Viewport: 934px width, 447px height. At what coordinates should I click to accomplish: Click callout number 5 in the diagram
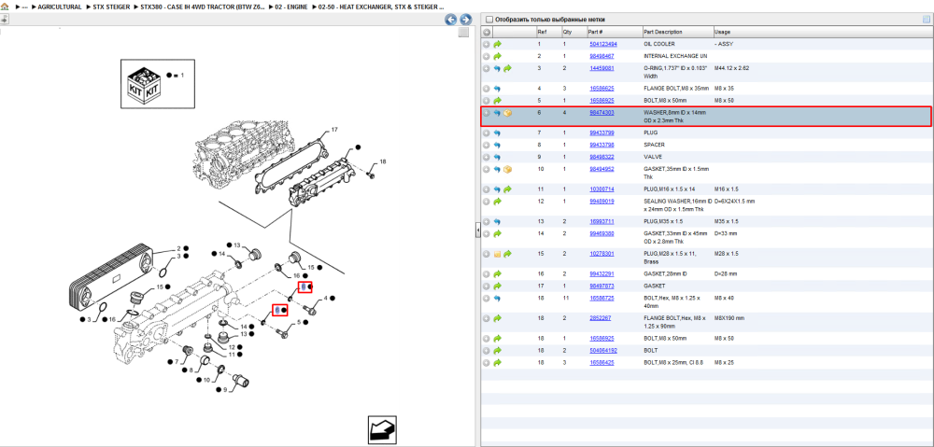[x=299, y=323]
